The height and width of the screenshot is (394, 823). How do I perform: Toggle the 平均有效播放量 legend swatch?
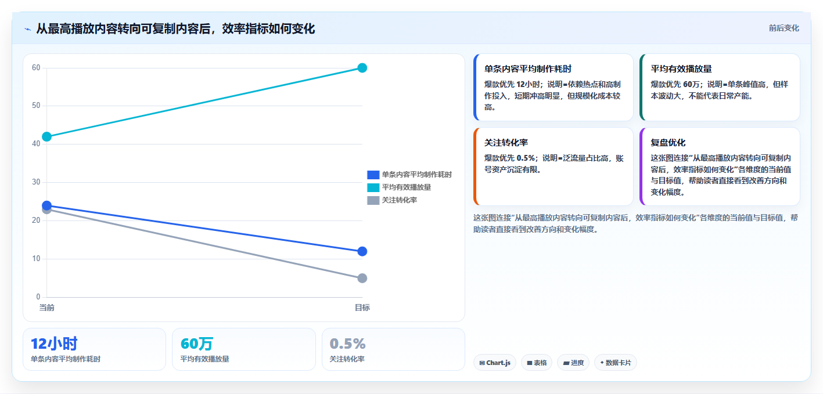373,187
